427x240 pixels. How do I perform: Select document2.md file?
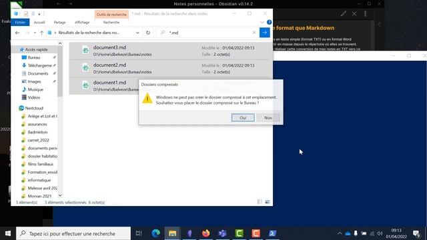click(x=171, y=68)
